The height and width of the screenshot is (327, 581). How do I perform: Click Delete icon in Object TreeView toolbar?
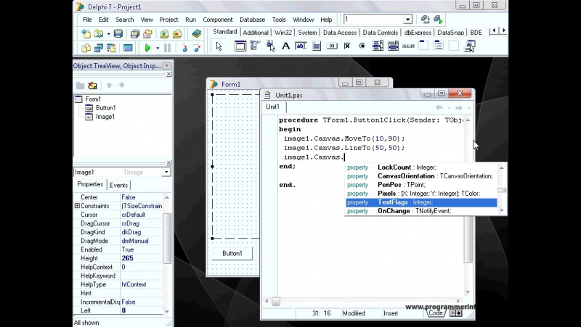[92, 86]
